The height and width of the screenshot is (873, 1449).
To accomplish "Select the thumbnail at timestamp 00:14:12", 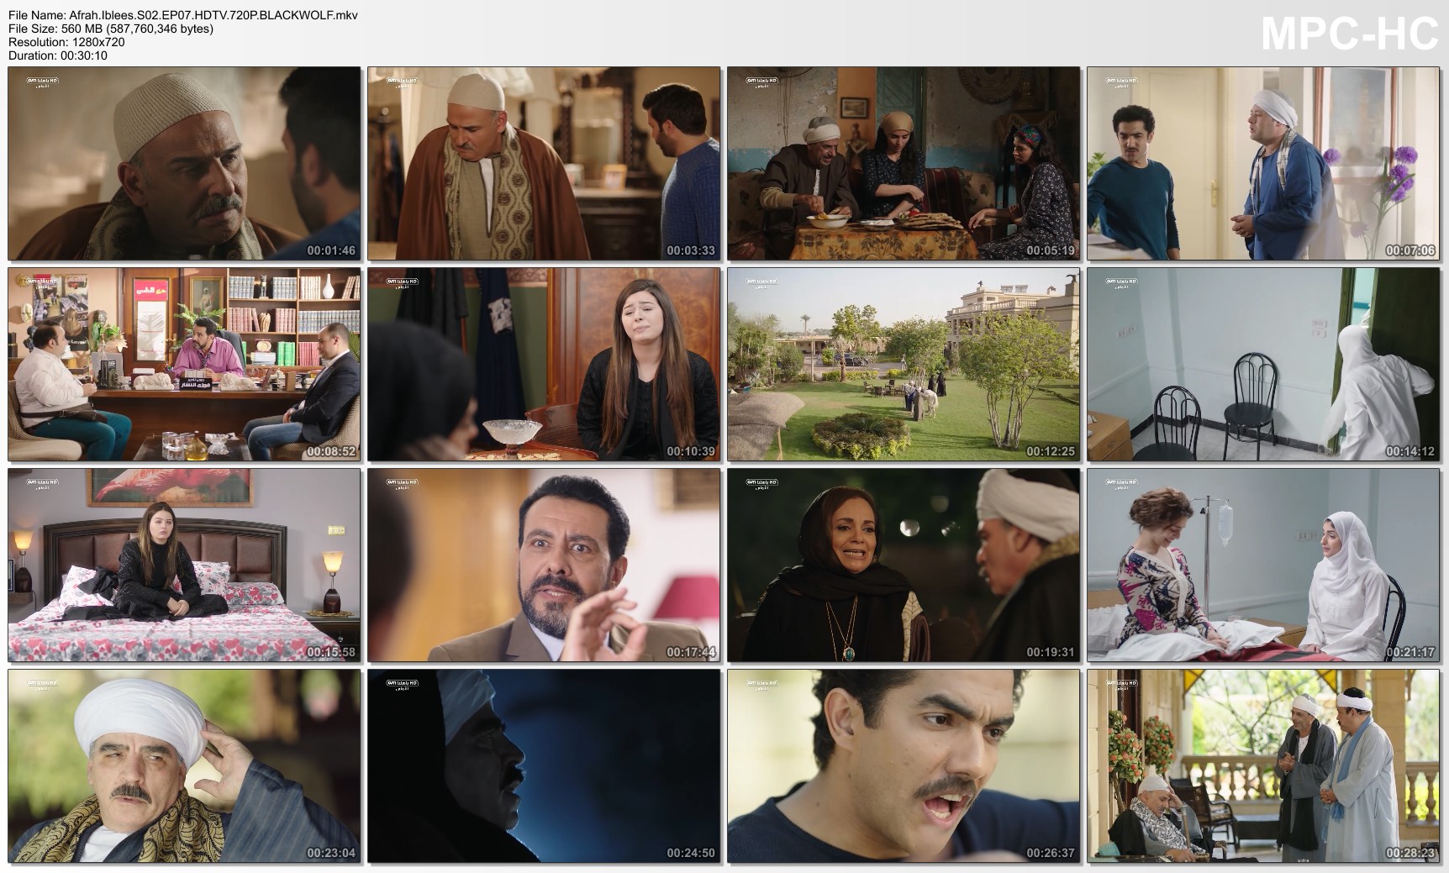I will coord(1263,365).
